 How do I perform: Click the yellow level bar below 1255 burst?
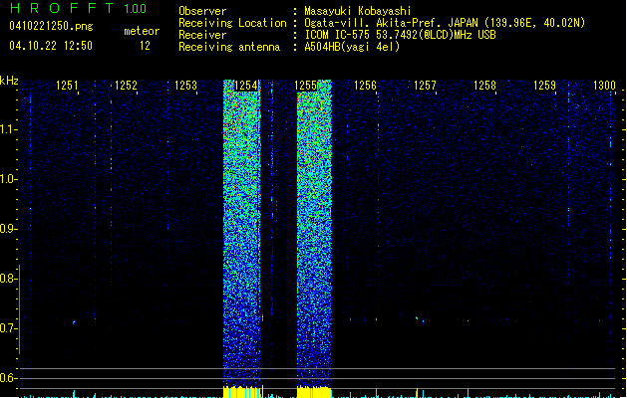(x=314, y=392)
